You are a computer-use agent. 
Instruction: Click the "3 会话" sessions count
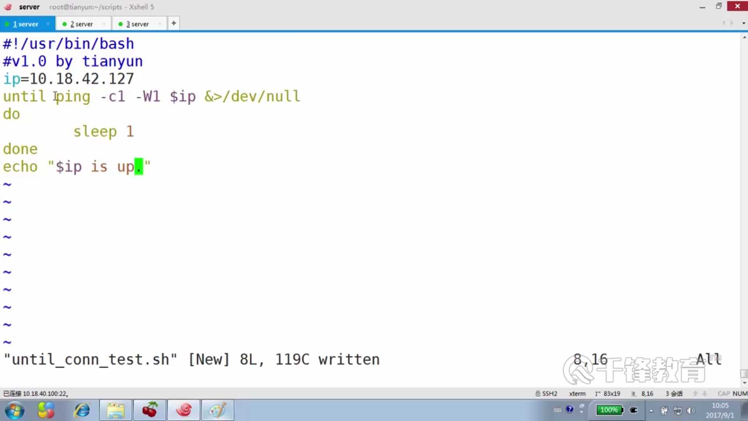click(x=674, y=393)
